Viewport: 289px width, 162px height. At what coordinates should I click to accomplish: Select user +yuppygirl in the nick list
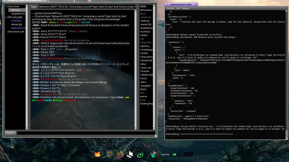[145, 86]
